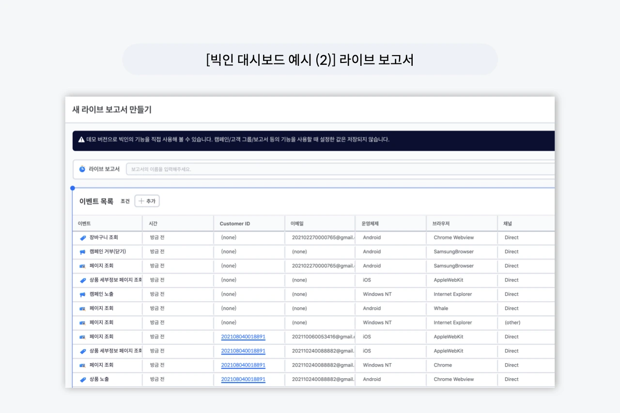The width and height of the screenshot is (620, 413).
Task: Click email 202110240088882 in the 상품 노출 row
Action: tap(323, 380)
